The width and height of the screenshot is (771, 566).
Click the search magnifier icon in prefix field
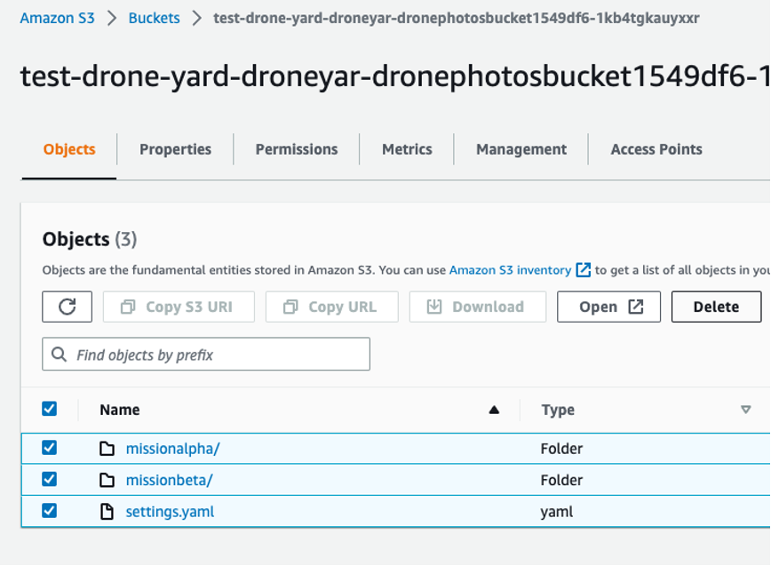tap(59, 354)
